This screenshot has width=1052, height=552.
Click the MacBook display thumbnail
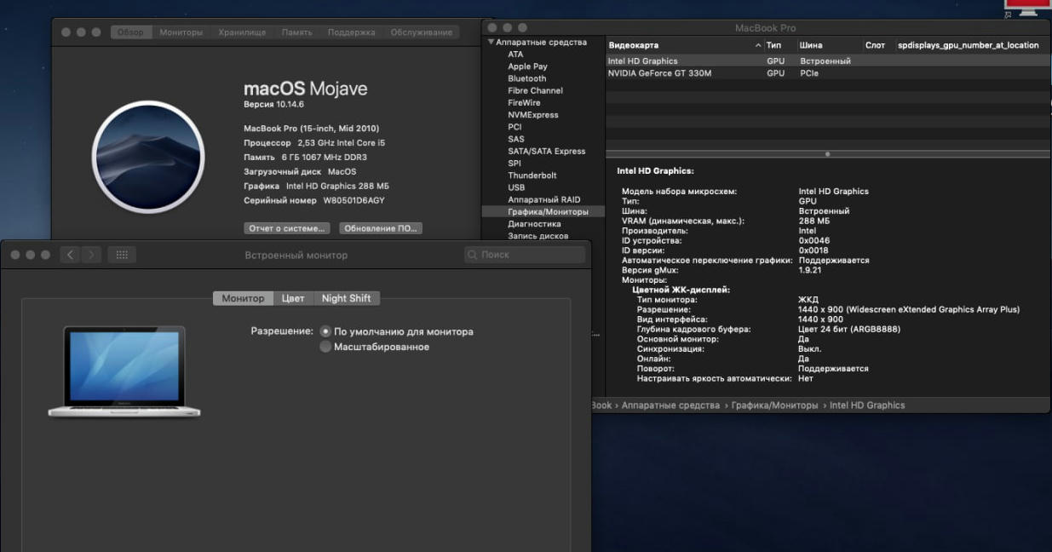pyautogui.click(x=124, y=371)
